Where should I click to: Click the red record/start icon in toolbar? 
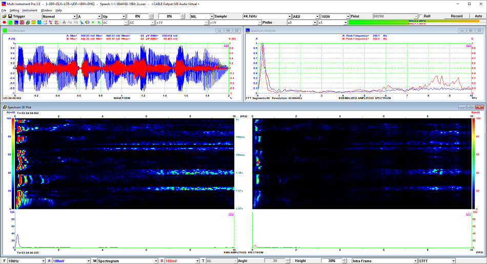(x=4, y=23)
